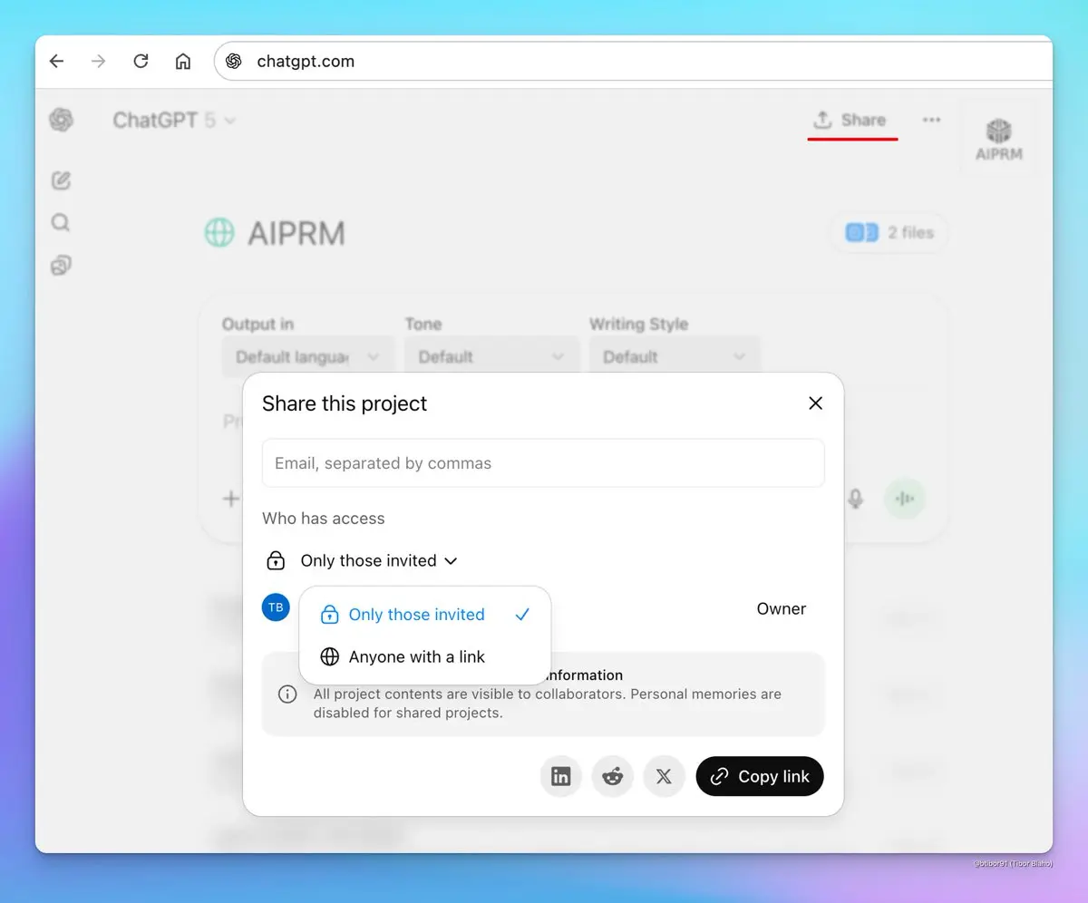
Task: Open ChatGPT logo in sidebar
Action: click(x=62, y=120)
